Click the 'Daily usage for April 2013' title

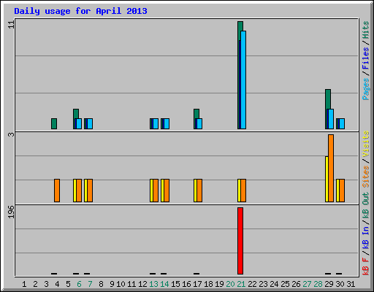[x=80, y=11]
